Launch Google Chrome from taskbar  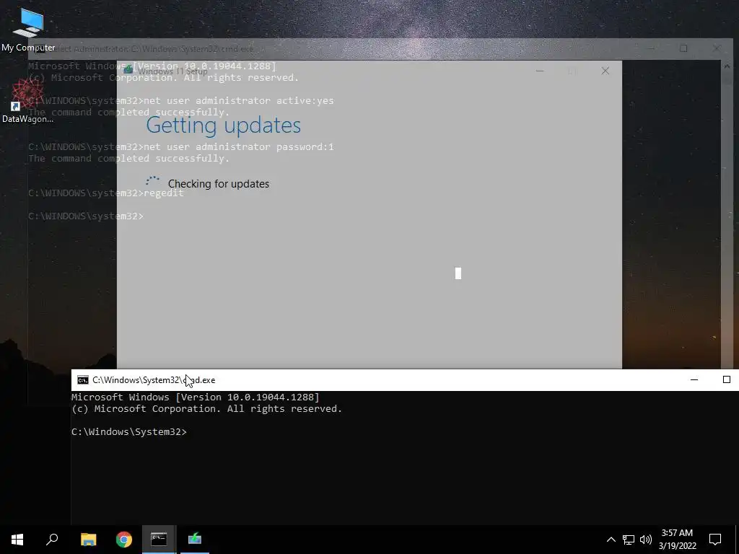tap(124, 540)
